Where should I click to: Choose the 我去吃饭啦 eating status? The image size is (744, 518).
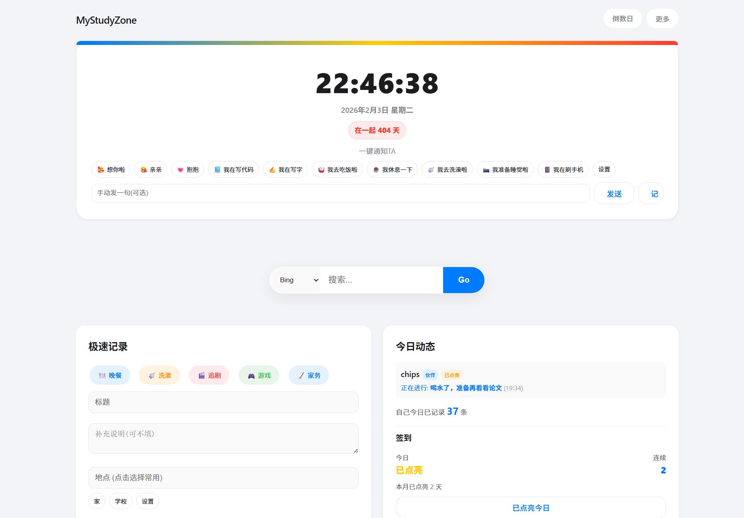tap(337, 169)
